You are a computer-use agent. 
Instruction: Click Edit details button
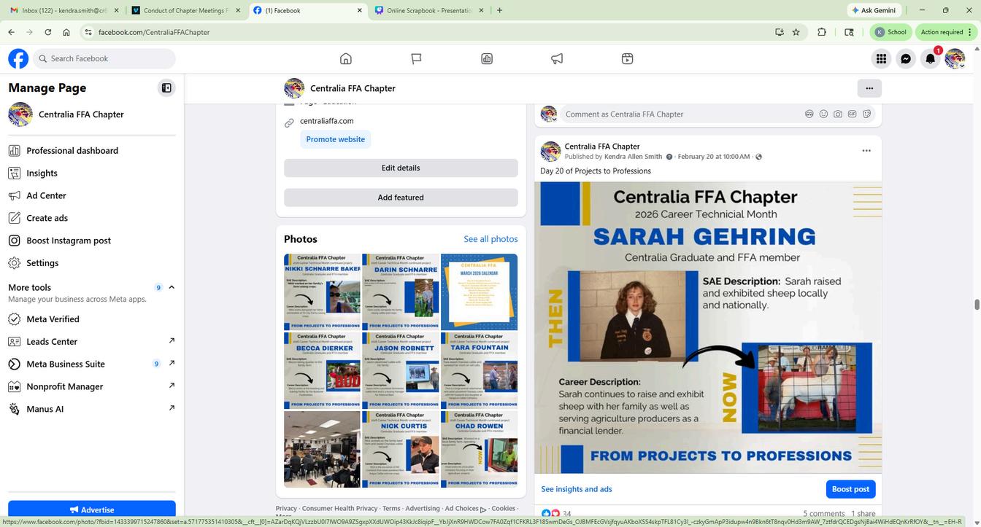click(401, 168)
